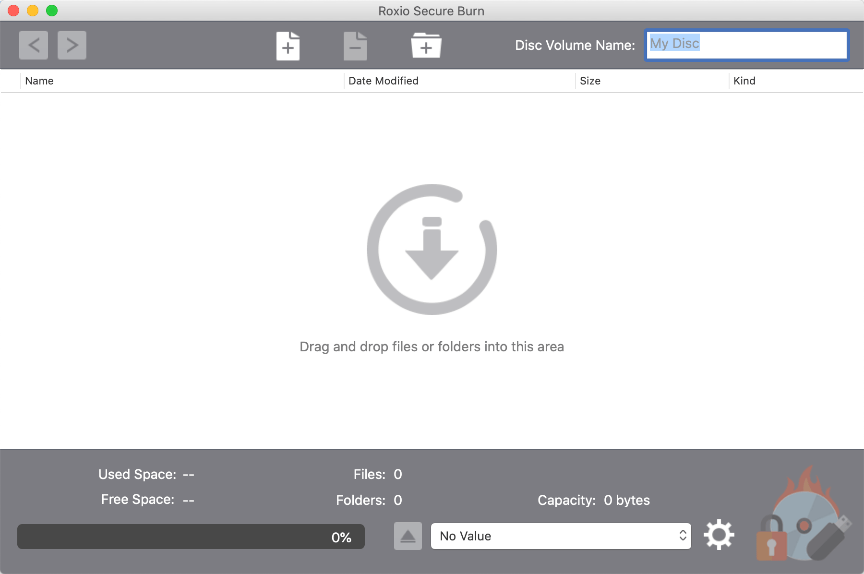The image size is (864, 574).
Task: Sort list by the Size column
Action: 590,81
